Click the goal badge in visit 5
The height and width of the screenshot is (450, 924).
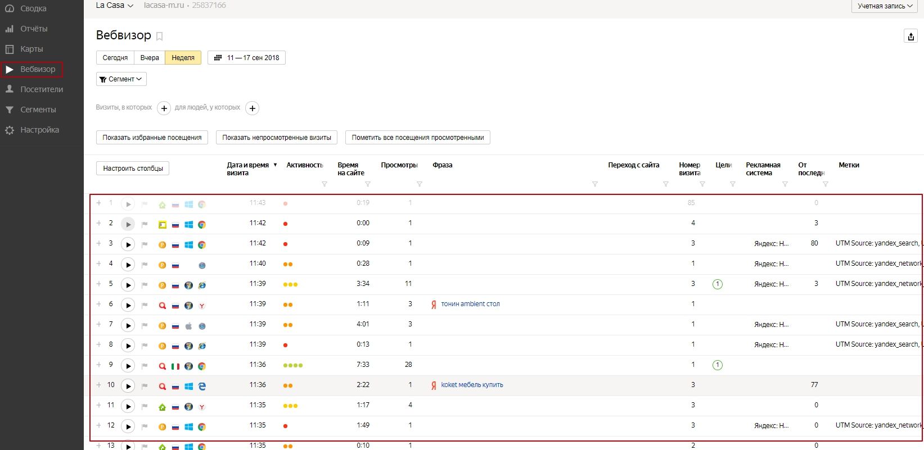(718, 284)
